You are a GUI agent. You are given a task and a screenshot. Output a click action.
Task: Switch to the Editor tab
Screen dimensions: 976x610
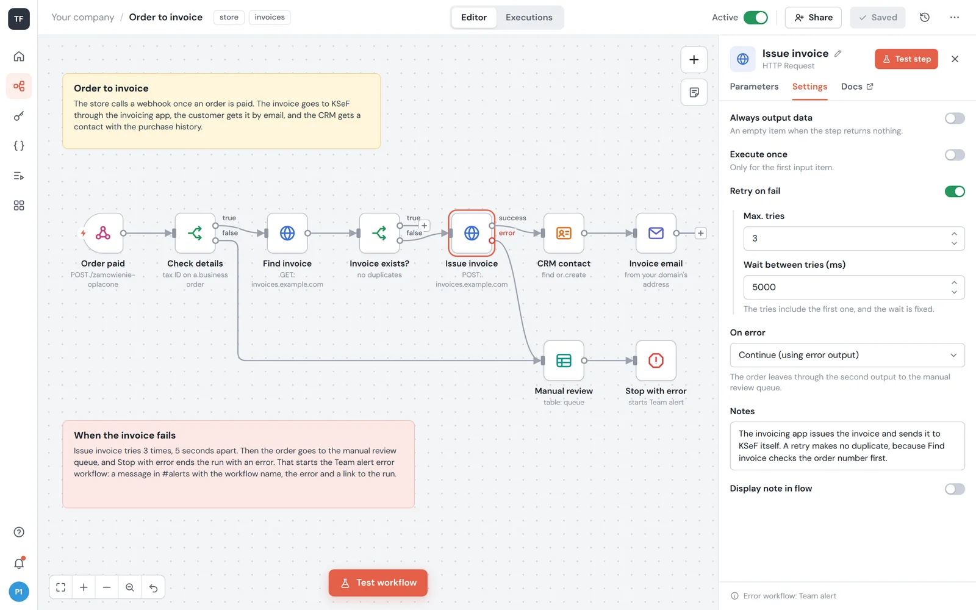pyautogui.click(x=474, y=17)
